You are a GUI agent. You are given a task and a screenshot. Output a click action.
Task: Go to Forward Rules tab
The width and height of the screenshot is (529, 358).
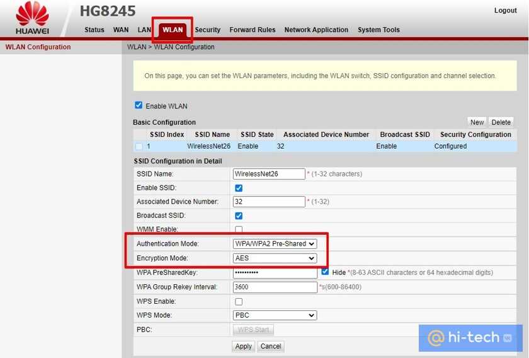pos(252,30)
